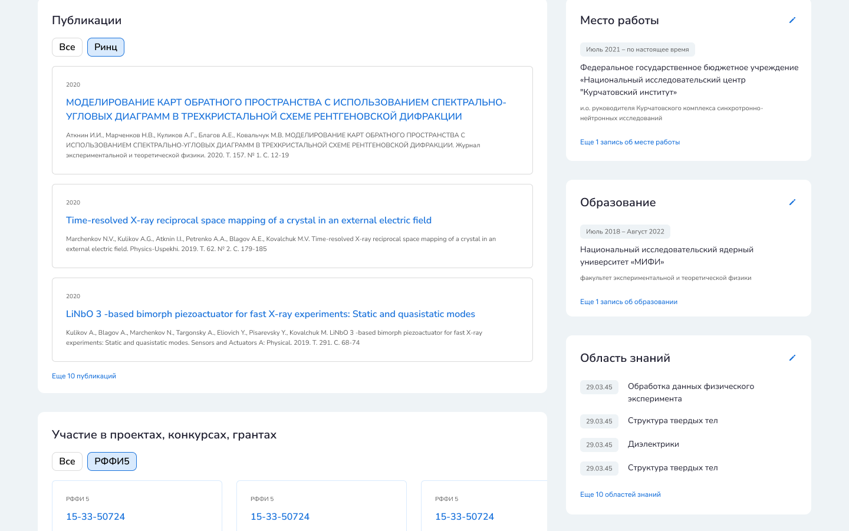Expand Еще 10 публикаций list
The image size is (849, 531).
tap(84, 376)
